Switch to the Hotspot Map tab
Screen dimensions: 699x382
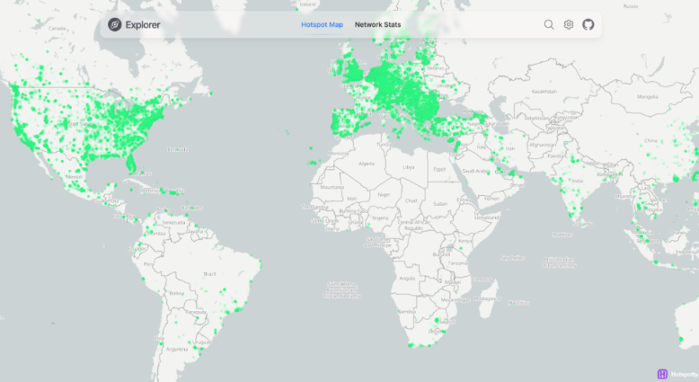322,24
